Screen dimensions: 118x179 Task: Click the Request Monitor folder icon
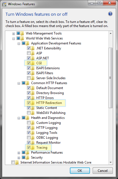[x=32, y=143]
